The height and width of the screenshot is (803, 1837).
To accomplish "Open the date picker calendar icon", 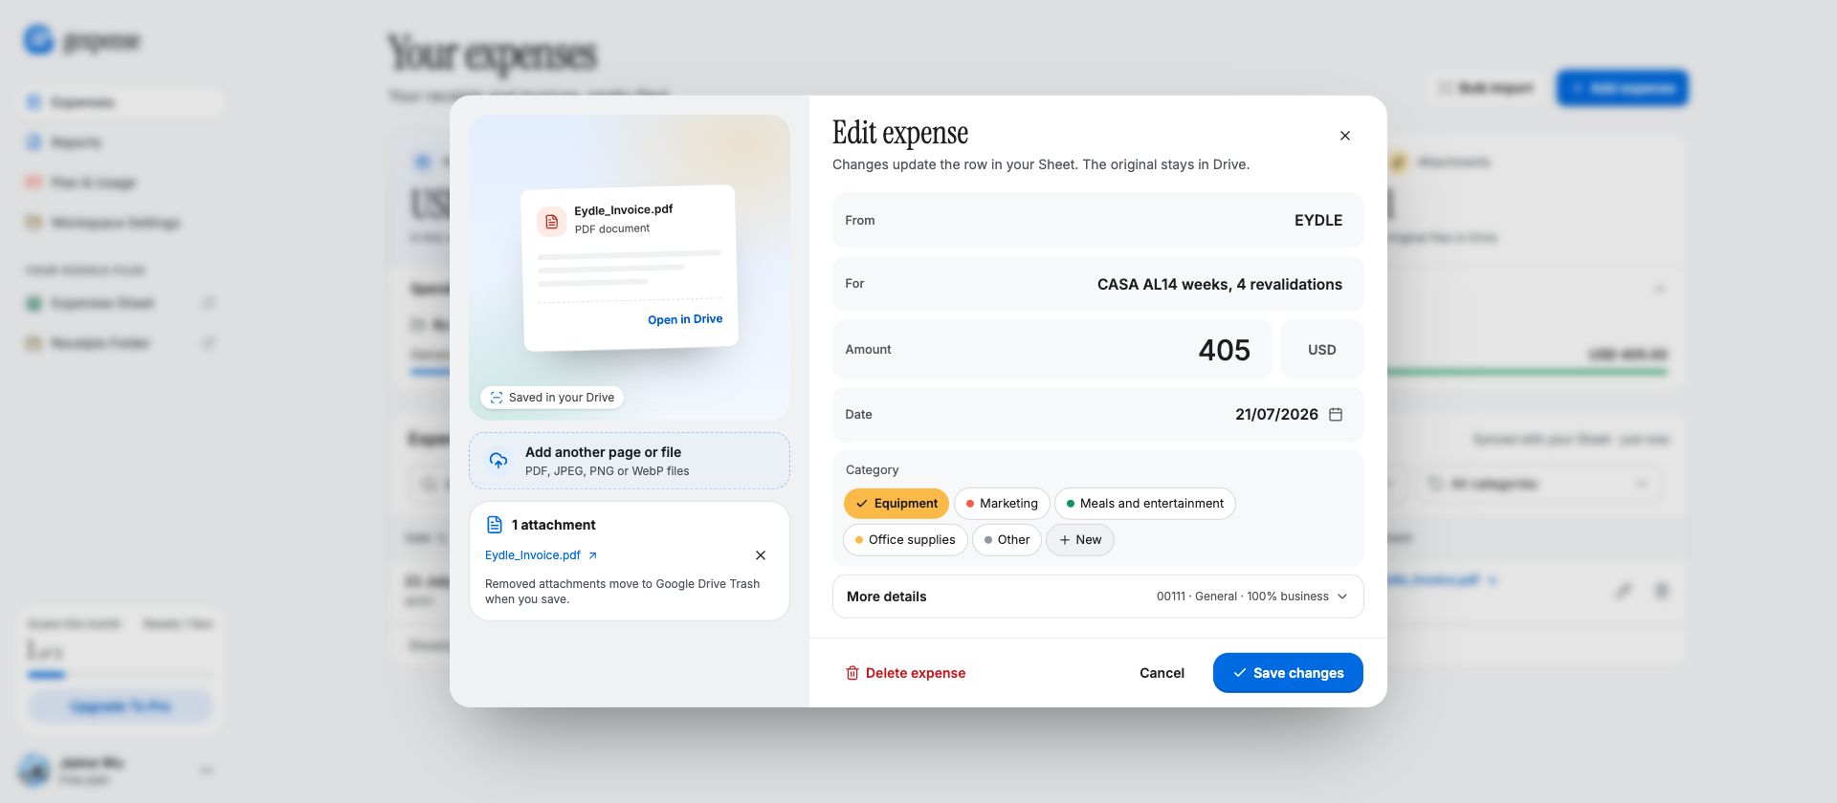I will 1336,415.
